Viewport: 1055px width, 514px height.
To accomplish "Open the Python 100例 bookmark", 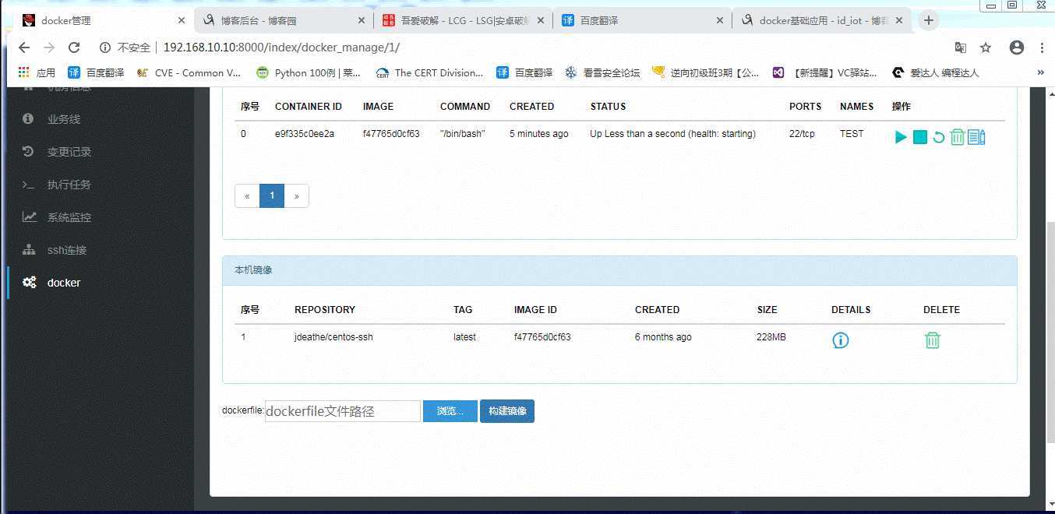I will click(309, 72).
